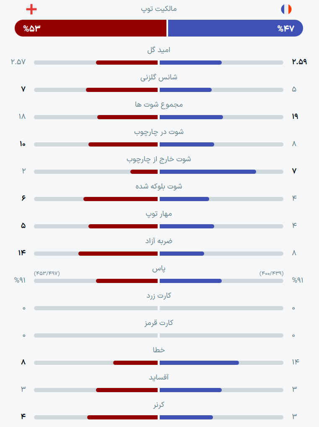Click the مهار توپ stat label
Image resolution: width=319 pixels, height=427 pixels.
pos(159,214)
